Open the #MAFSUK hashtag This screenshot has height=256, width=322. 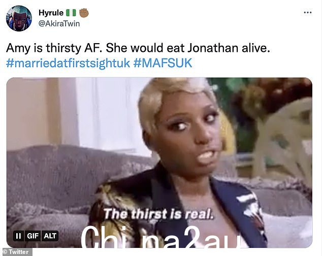(163, 63)
